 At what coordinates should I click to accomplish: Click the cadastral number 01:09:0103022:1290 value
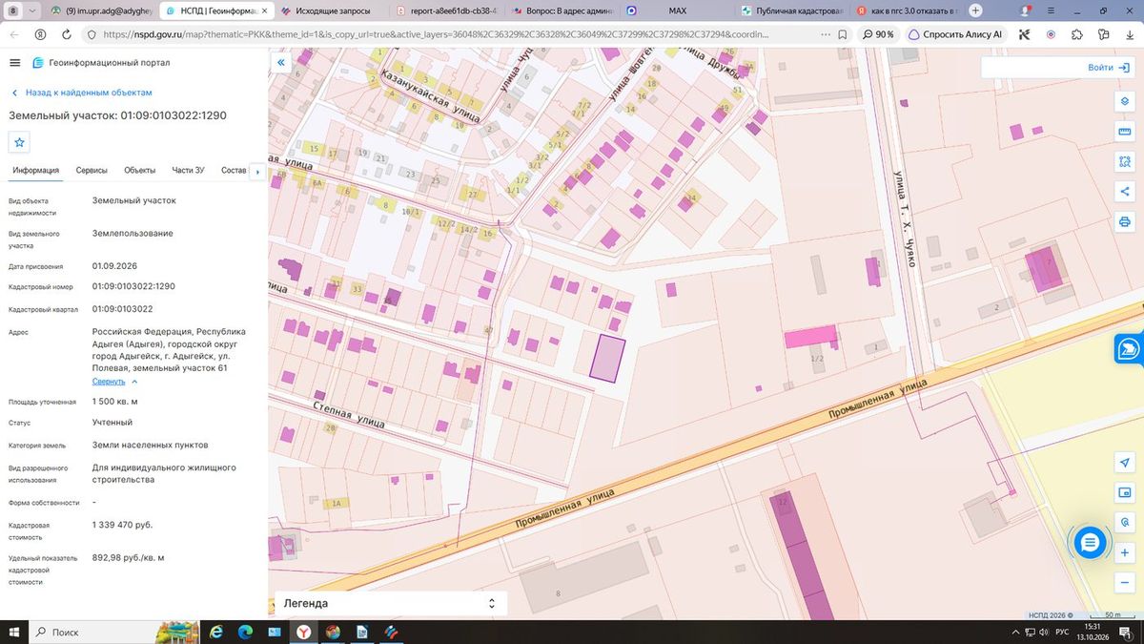click(133, 286)
